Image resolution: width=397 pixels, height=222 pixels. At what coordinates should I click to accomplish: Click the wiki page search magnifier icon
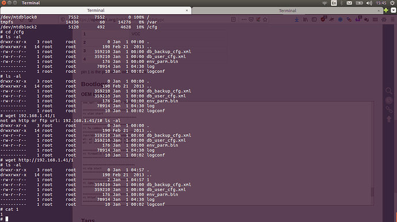(389, 91)
